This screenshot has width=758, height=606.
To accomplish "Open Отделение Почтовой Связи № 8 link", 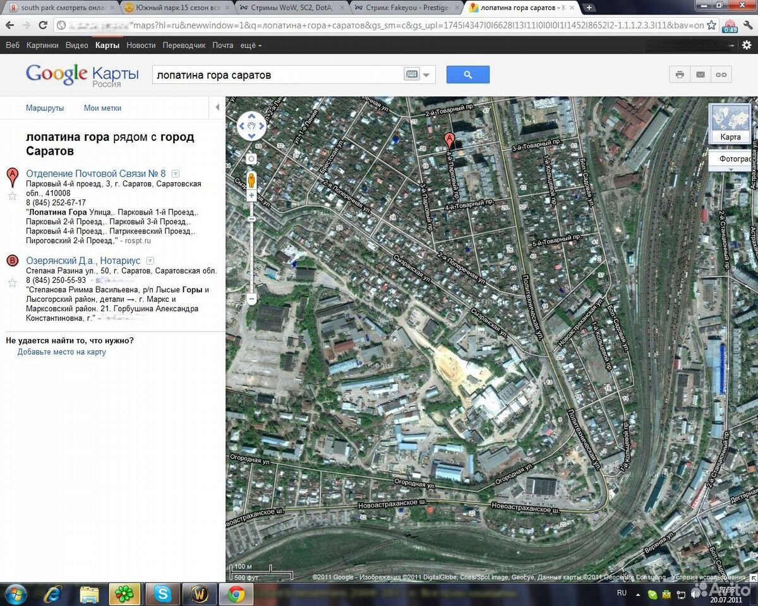I will [x=96, y=174].
